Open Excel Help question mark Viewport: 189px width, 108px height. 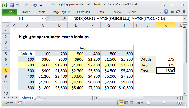tap(166, 12)
